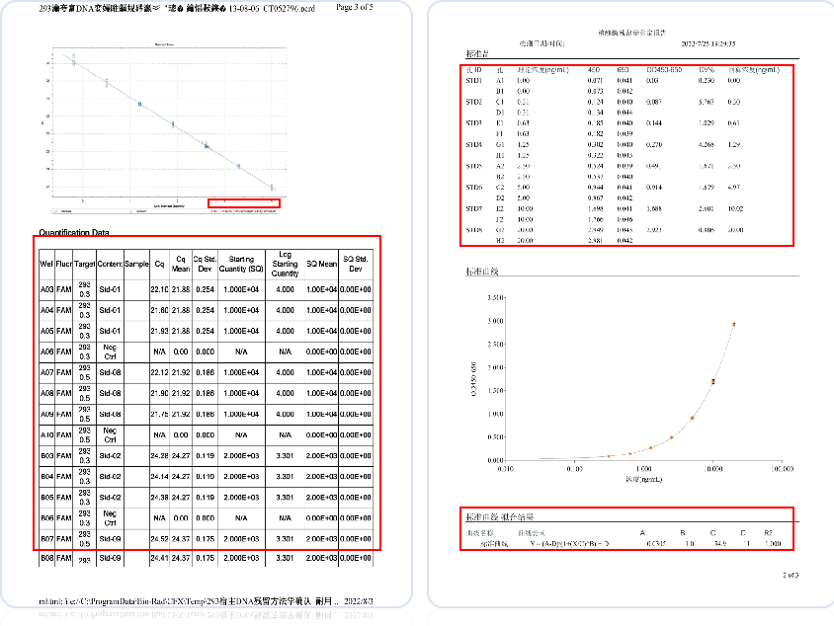This screenshot has width=834, height=626.
Task: Click the STD1 row in standards table
Action: (x=474, y=80)
